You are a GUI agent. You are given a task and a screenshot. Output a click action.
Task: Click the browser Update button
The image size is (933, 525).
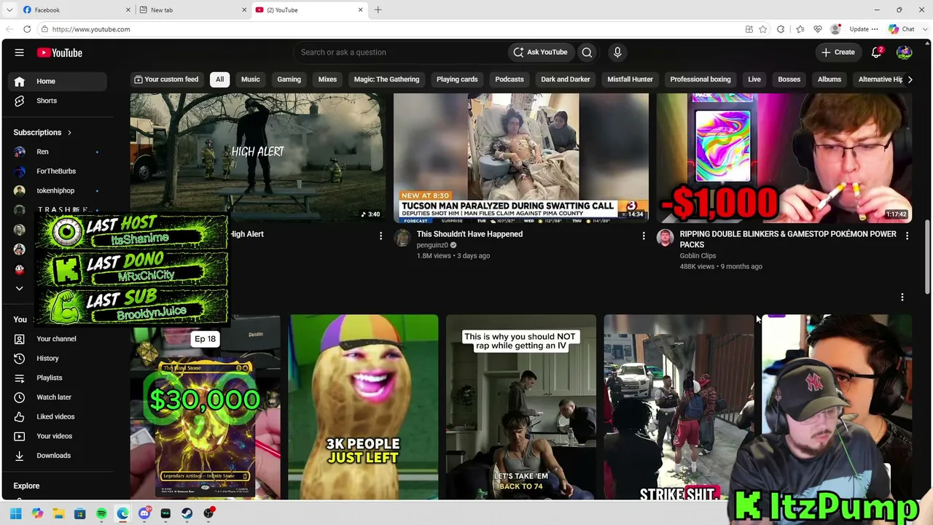coord(859,29)
